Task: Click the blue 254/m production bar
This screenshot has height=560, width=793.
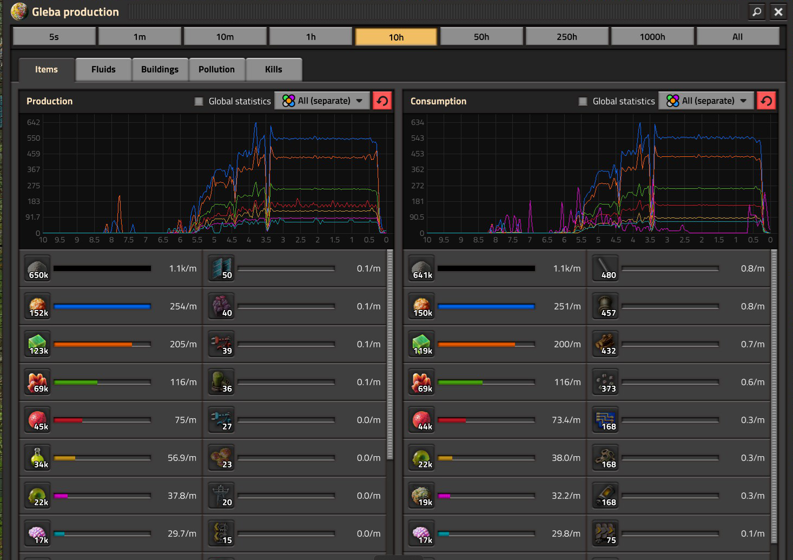Action: pyautogui.click(x=102, y=306)
